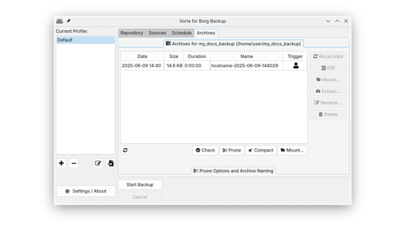Expand Prune Options and Archive Naming
Image resolution: width=406 pixels, height=228 pixels.
(x=233, y=171)
